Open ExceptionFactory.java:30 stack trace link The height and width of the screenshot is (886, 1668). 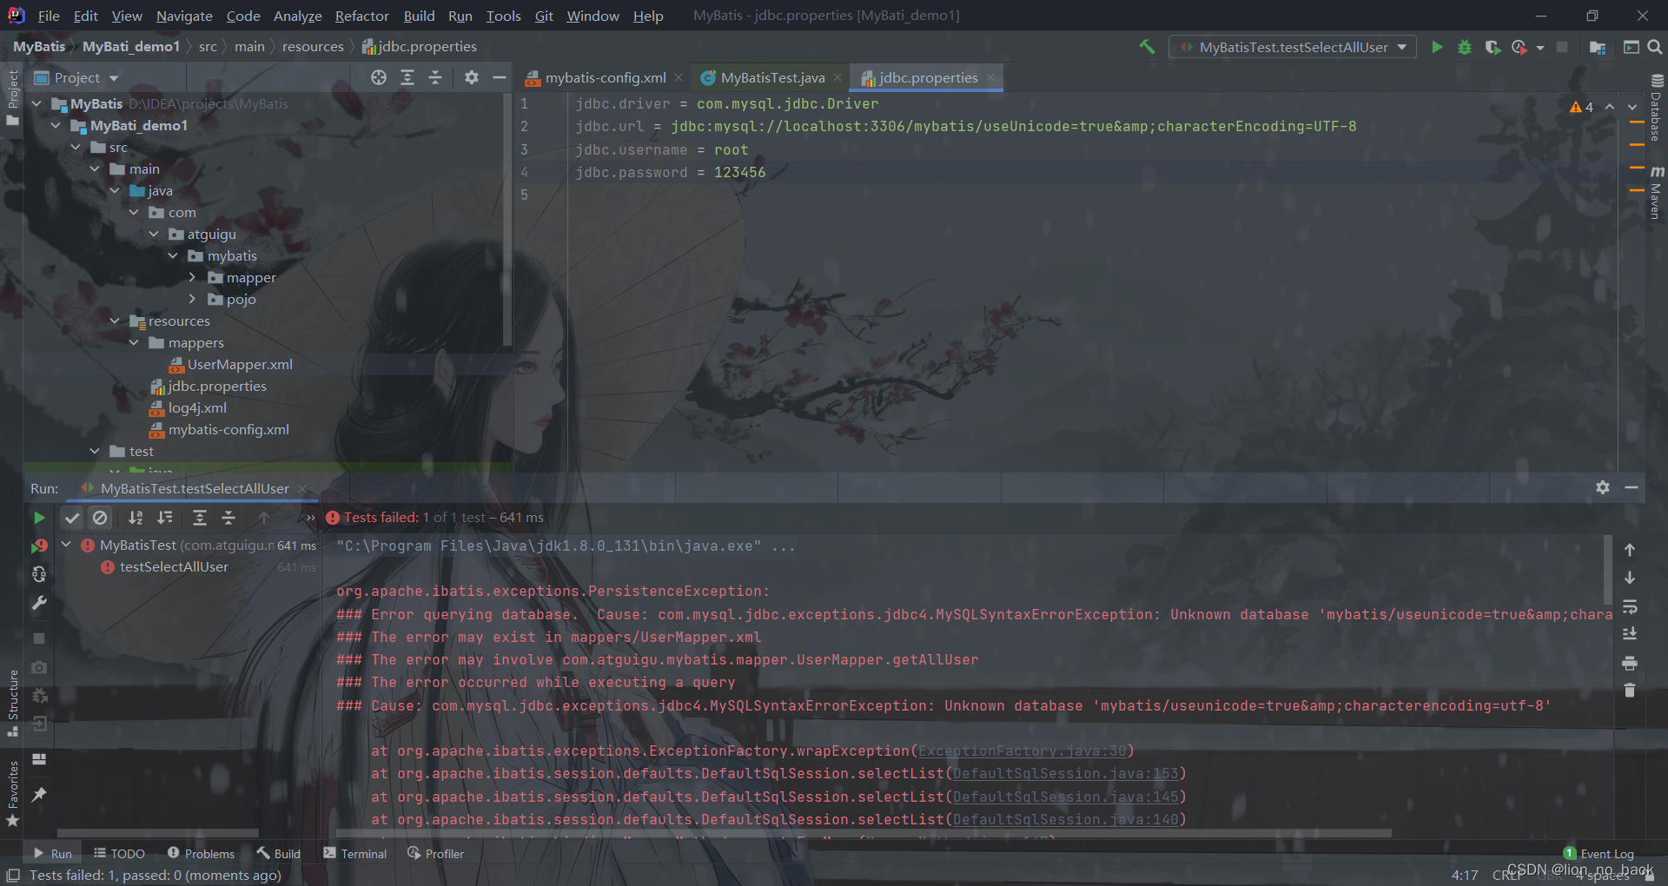[1022, 750]
